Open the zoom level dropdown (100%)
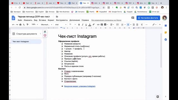The width and height of the screenshot is (178, 100). click(35, 24)
